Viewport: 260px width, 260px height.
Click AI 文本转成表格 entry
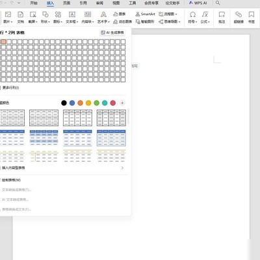tap(15, 200)
